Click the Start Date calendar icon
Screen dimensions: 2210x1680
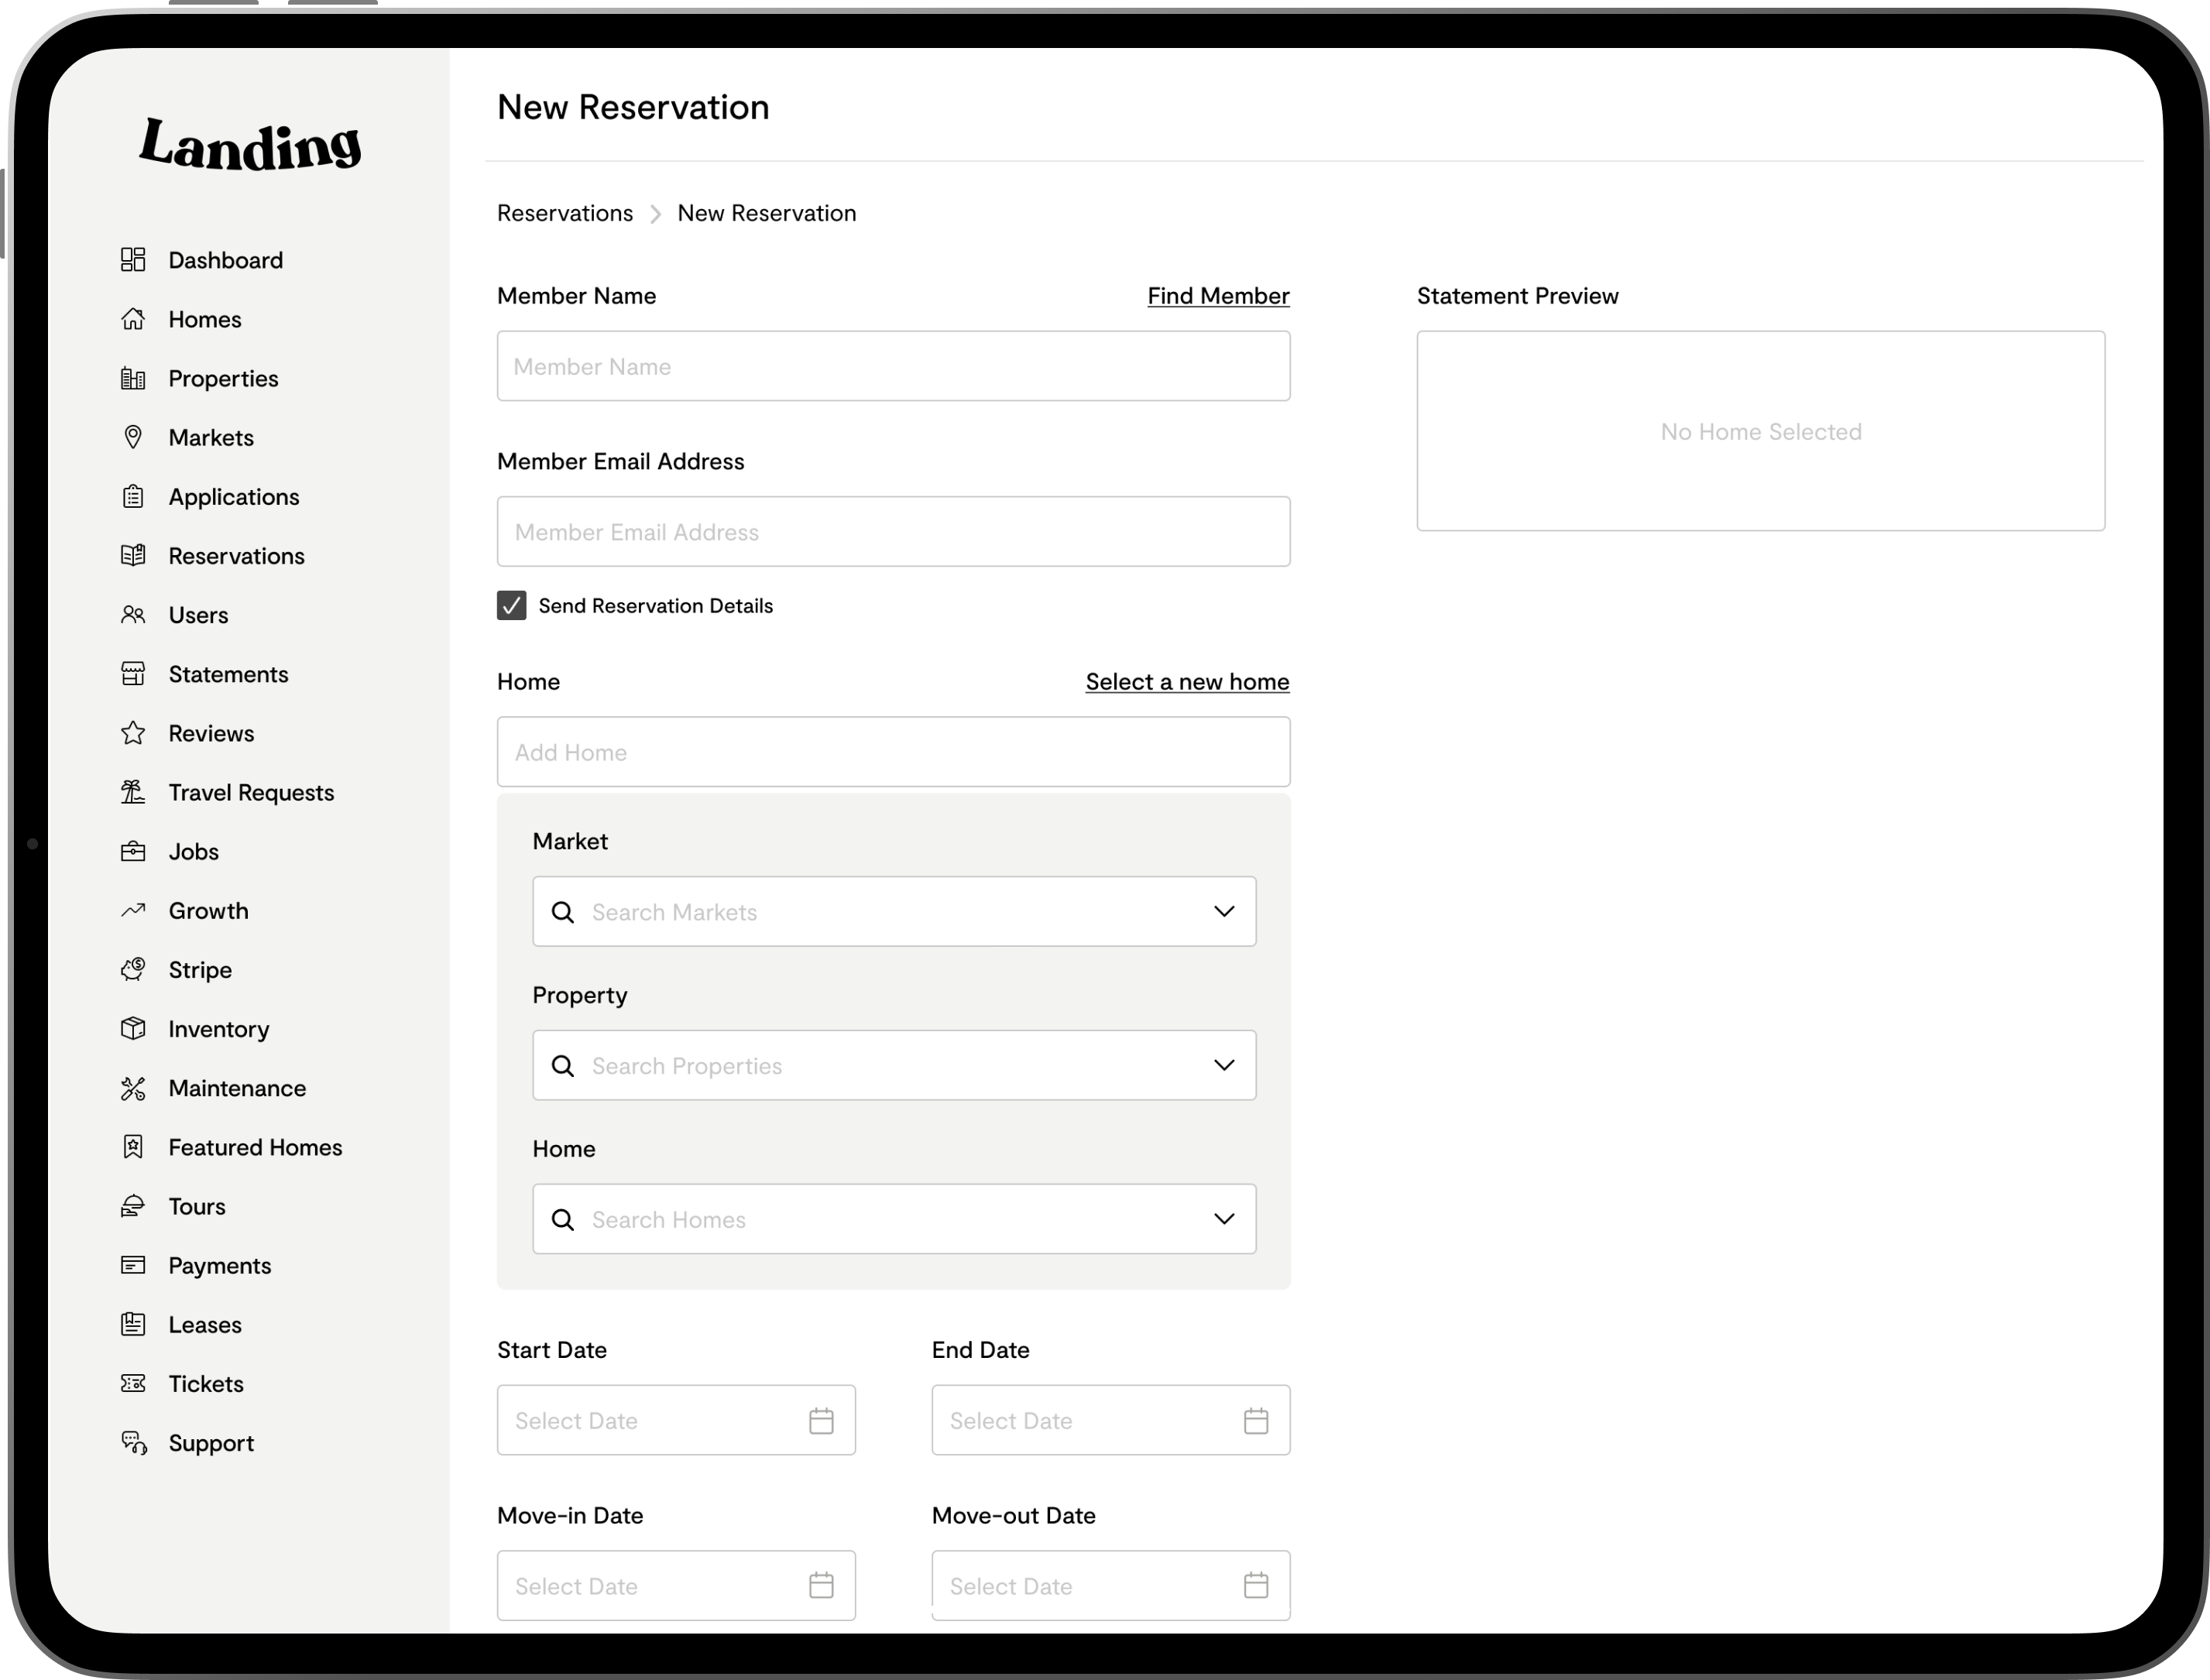pyautogui.click(x=821, y=1420)
